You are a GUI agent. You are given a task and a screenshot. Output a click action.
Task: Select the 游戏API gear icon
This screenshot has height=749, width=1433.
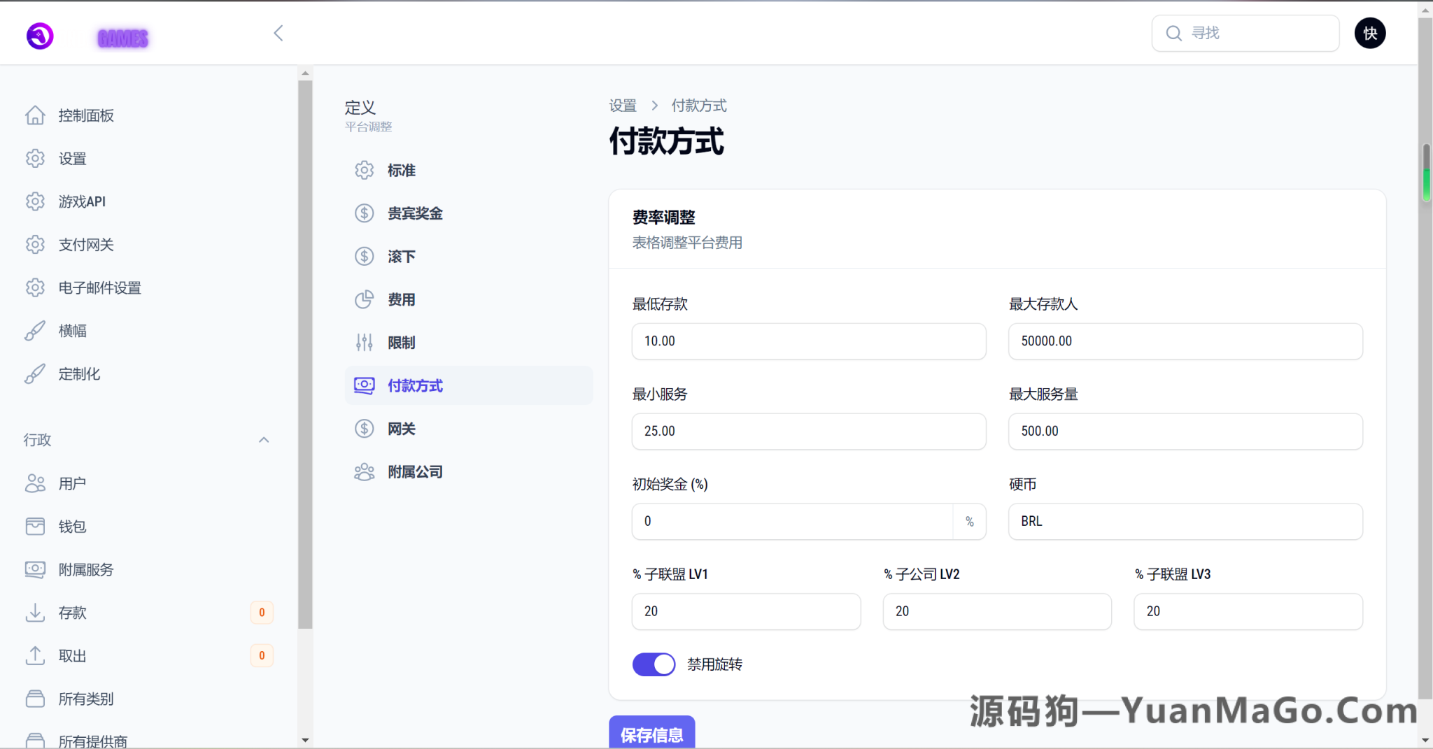point(35,201)
